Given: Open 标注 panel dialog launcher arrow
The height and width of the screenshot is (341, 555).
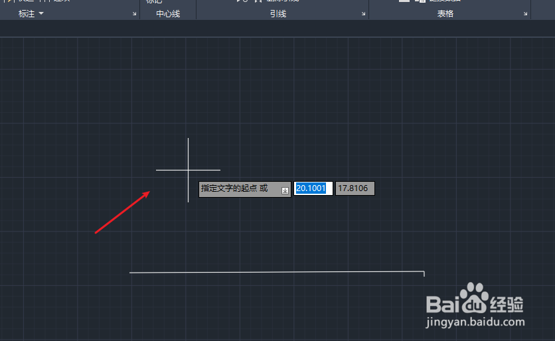Looking at the screenshot, I should pyautogui.click(x=135, y=14).
